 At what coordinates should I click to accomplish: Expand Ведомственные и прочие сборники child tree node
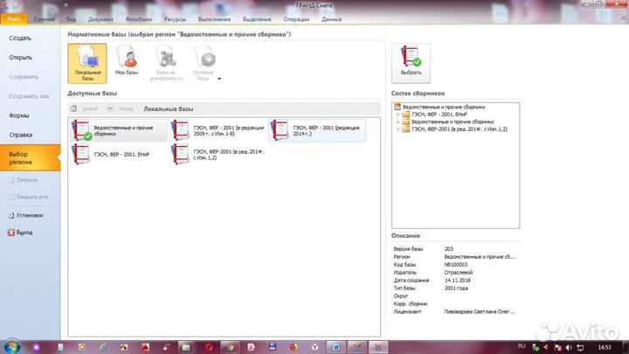tap(398, 122)
